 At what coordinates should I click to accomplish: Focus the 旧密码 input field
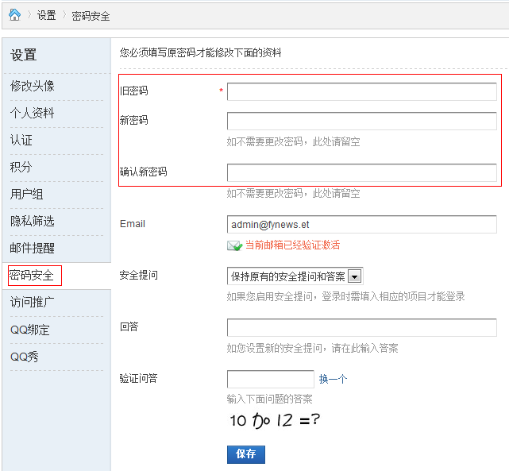coord(361,91)
